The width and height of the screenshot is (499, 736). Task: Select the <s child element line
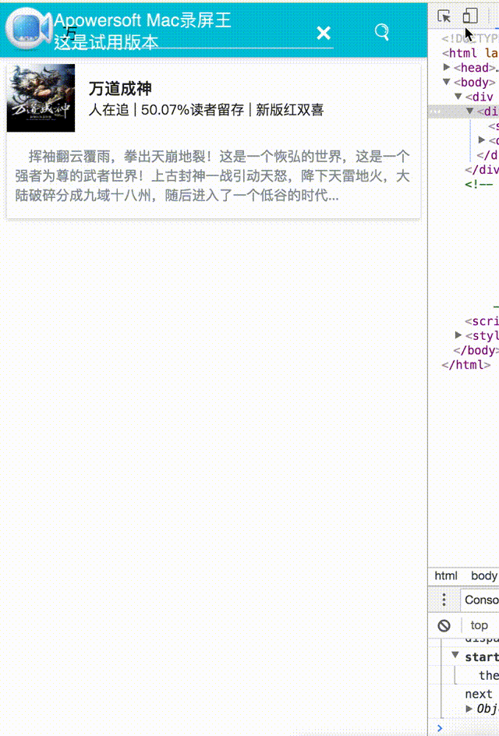pyautogui.click(x=494, y=126)
